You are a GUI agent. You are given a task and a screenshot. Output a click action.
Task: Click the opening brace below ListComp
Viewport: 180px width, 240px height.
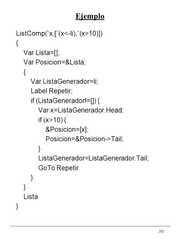tap(17, 43)
